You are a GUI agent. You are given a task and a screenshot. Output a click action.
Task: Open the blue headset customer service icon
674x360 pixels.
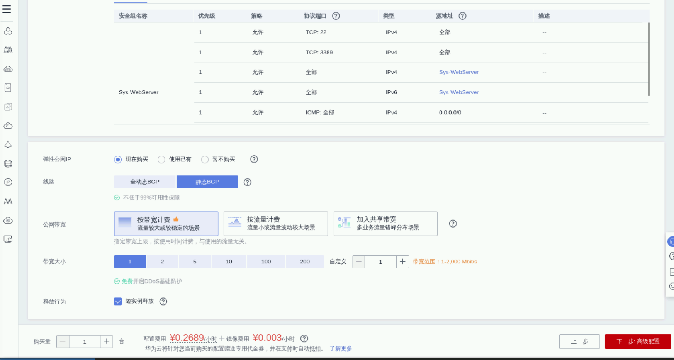tap(671, 242)
